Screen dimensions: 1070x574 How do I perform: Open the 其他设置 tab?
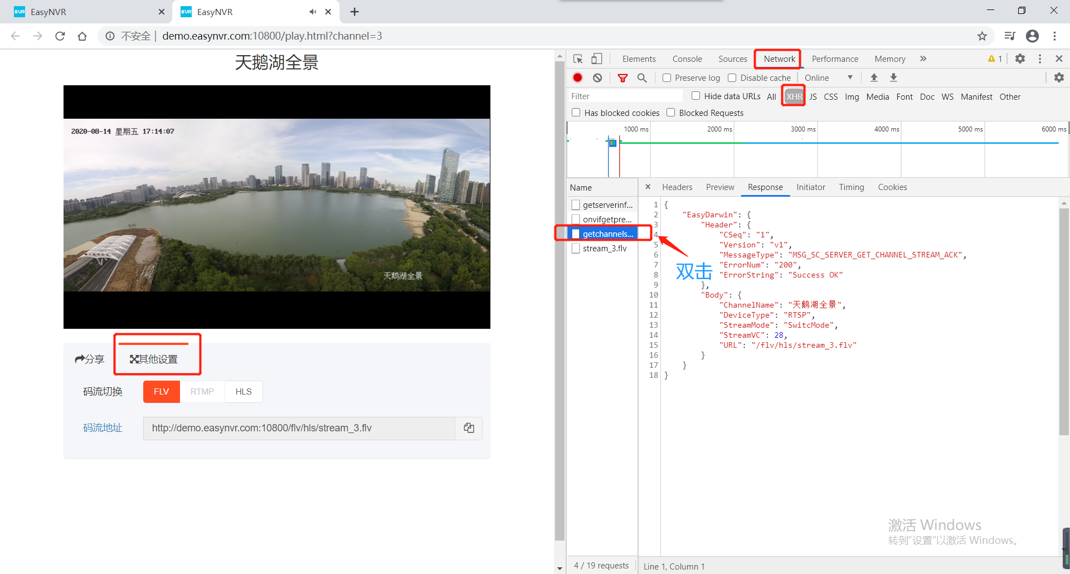tap(154, 359)
